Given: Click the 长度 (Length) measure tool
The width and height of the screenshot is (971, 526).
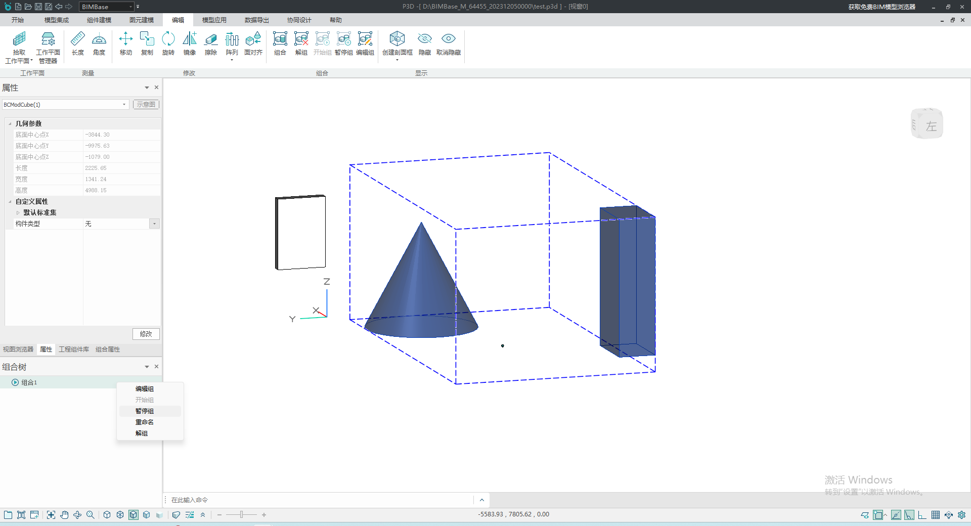Looking at the screenshot, I should 77,43.
